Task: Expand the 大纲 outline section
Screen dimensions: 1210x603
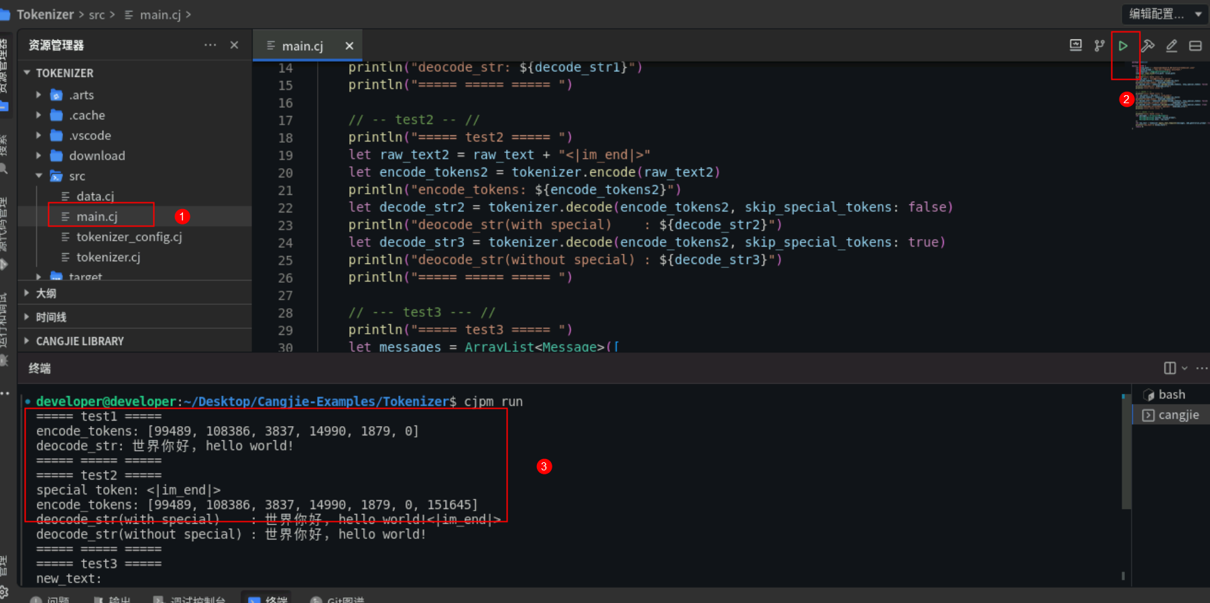Action: [x=134, y=293]
